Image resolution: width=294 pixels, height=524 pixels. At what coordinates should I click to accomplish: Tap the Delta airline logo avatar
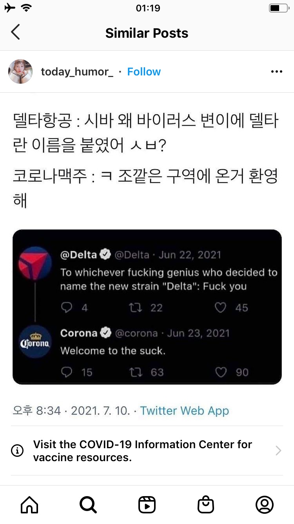(x=35, y=260)
